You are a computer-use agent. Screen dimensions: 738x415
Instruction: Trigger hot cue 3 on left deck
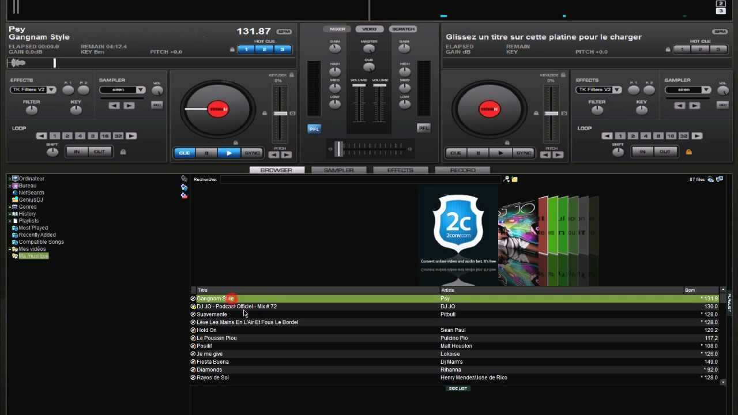(x=283, y=49)
